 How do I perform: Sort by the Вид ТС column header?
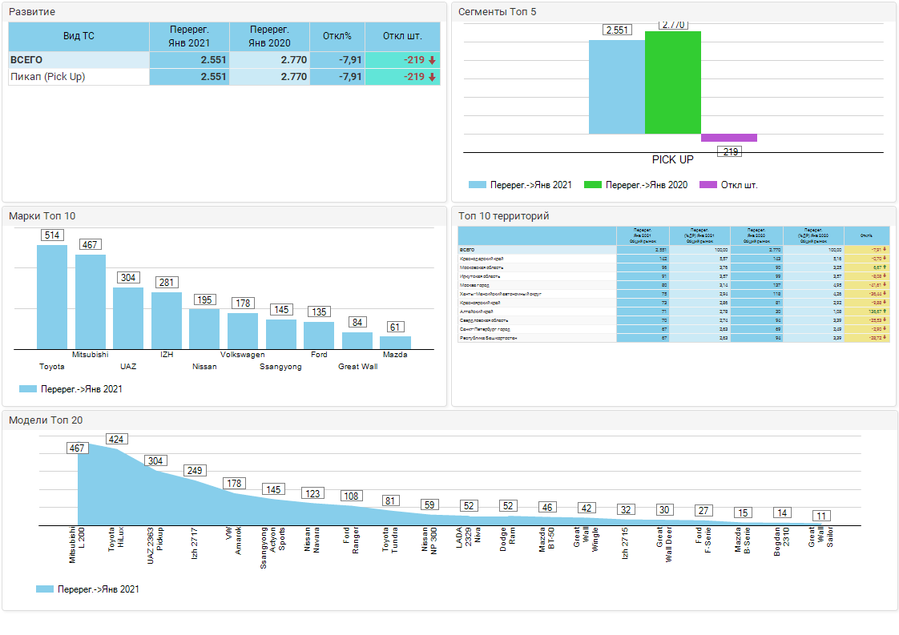(79, 36)
